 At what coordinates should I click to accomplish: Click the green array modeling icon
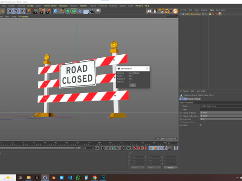[x=74, y=11]
